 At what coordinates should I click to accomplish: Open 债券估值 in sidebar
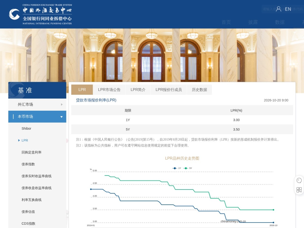point(28,212)
